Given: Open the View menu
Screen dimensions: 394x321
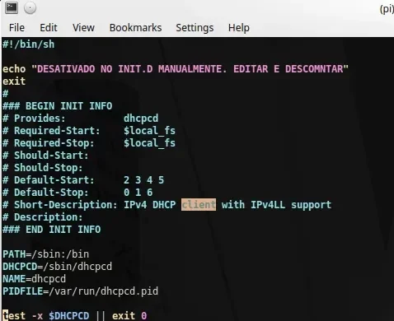Looking at the screenshot, I should coord(83,28).
